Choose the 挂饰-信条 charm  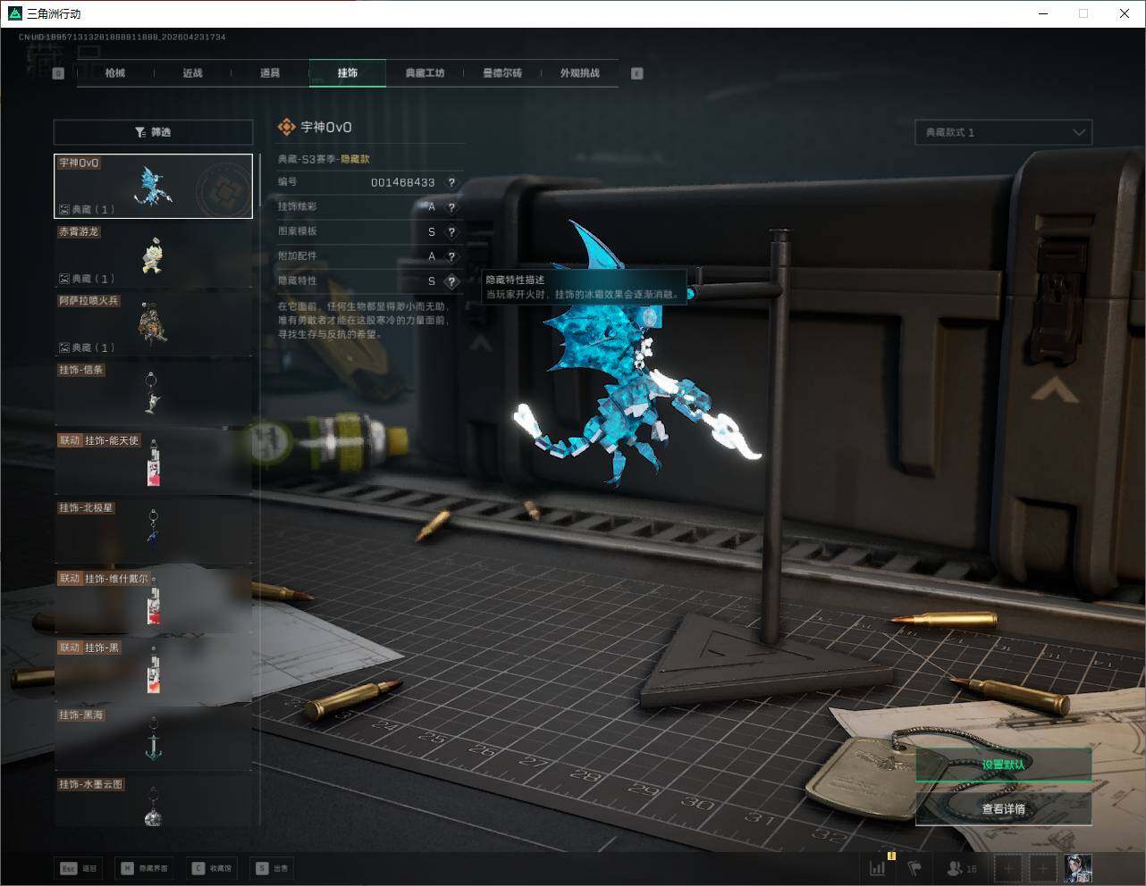point(153,393)
